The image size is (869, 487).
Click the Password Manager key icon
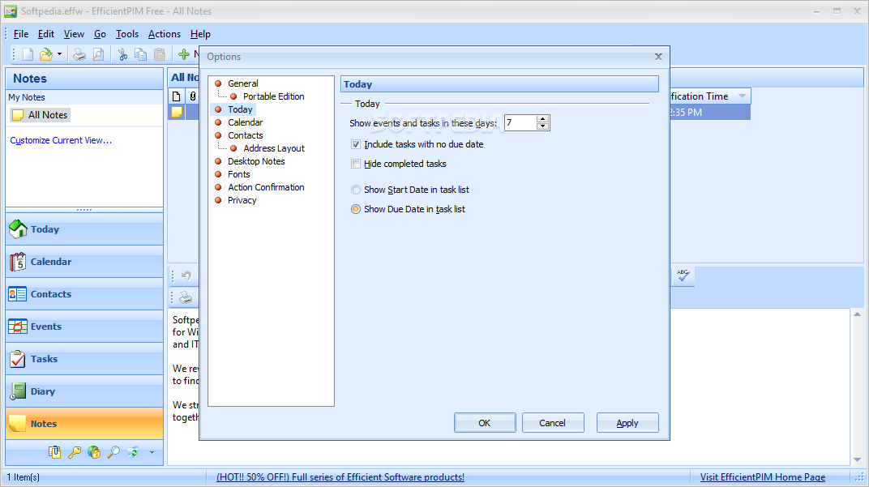75,452
